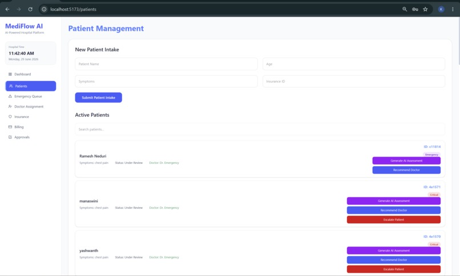Open the browser three-dot menu
This screenshot has height=276, width=460.
point(453,9)
